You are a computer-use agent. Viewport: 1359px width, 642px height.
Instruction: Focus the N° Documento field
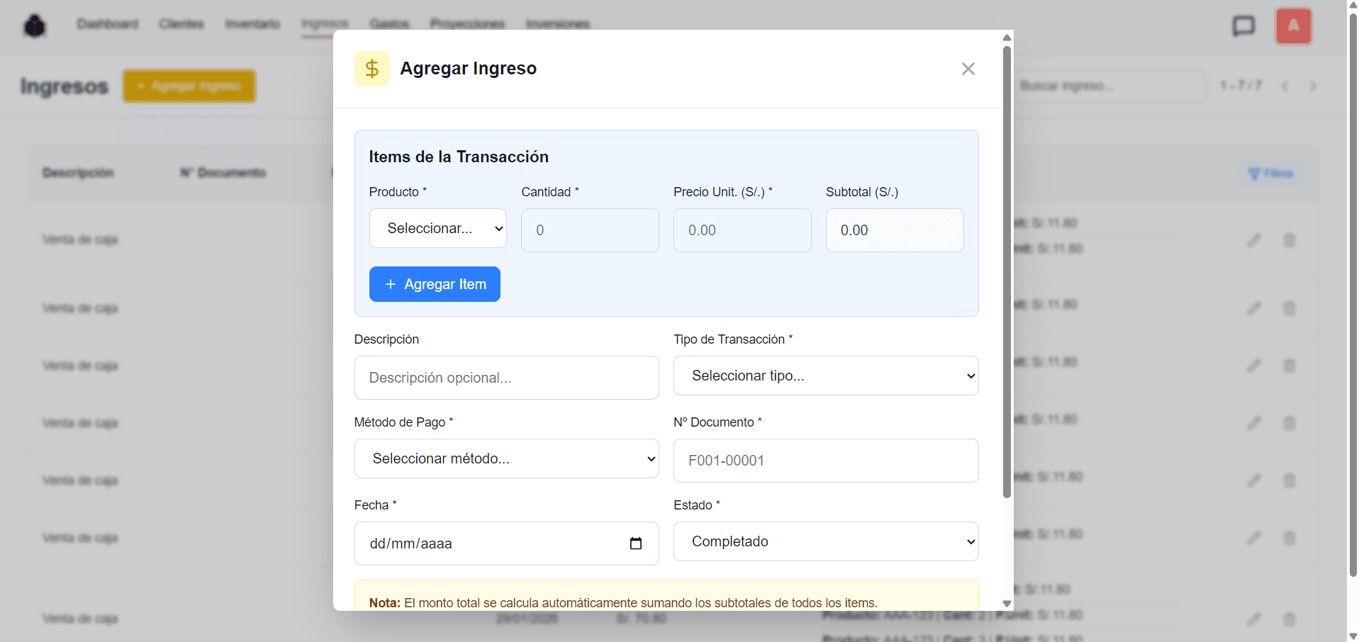click(826, 461)
